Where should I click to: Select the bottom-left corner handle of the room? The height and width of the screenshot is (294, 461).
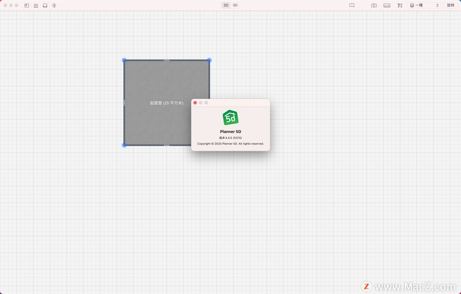[x=124, y=145]
